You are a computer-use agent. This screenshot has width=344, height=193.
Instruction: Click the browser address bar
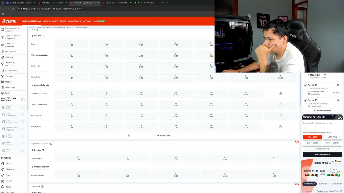coord(116,9)
